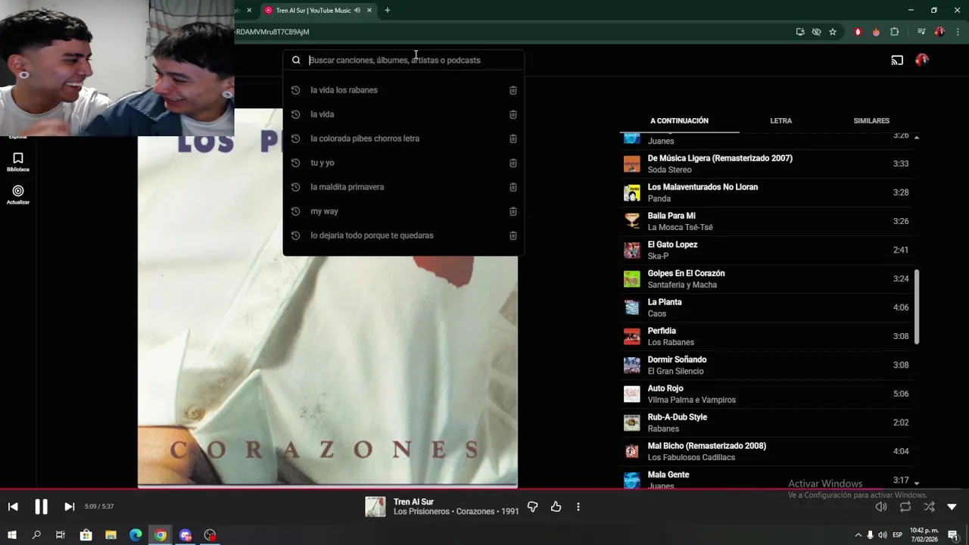Bookmark this page with the star icon

833,32
